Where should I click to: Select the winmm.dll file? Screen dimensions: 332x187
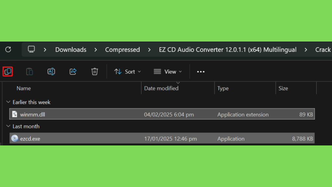click(162, 114)
